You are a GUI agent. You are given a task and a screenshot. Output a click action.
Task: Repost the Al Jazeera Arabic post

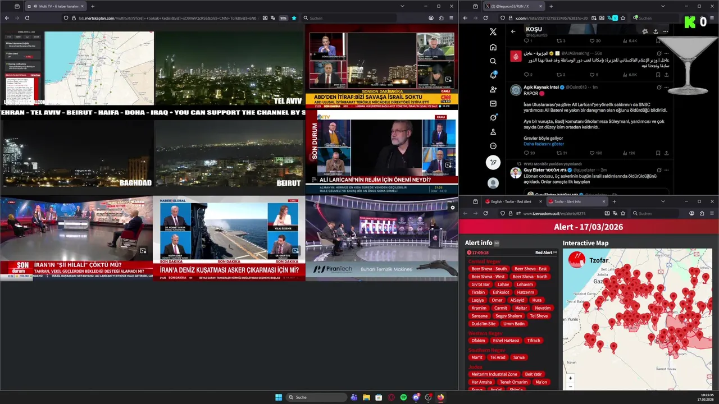(559, 75)
